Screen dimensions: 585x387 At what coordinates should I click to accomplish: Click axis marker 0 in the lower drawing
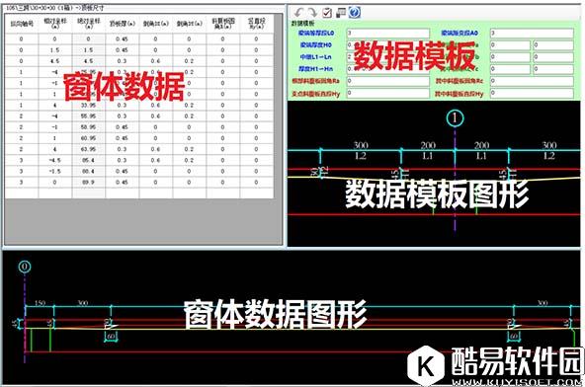25,267
